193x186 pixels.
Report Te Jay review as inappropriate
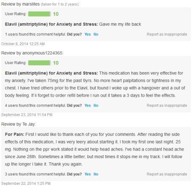pyautogui.click(x=167, y=174)
